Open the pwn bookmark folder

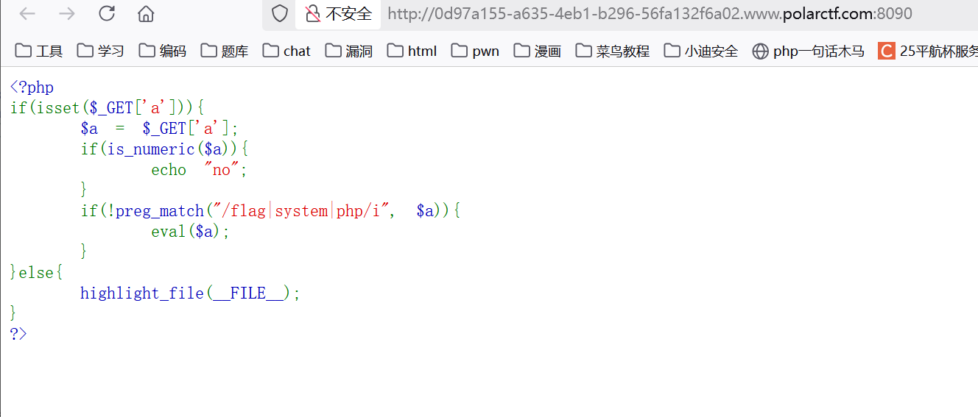tap(476, 51)
